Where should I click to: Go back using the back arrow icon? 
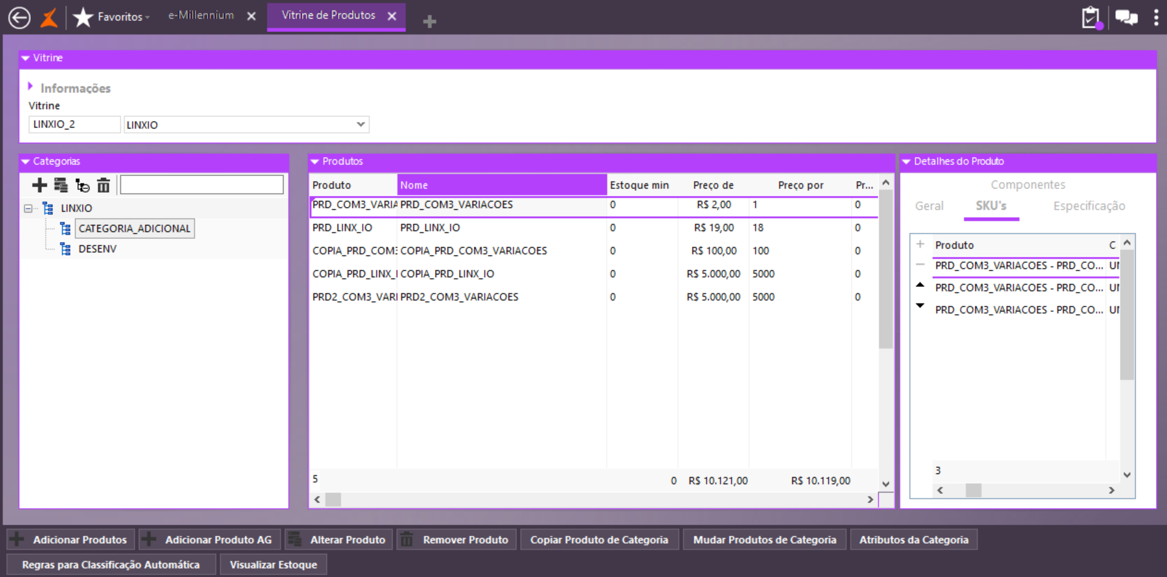(19, 17)
